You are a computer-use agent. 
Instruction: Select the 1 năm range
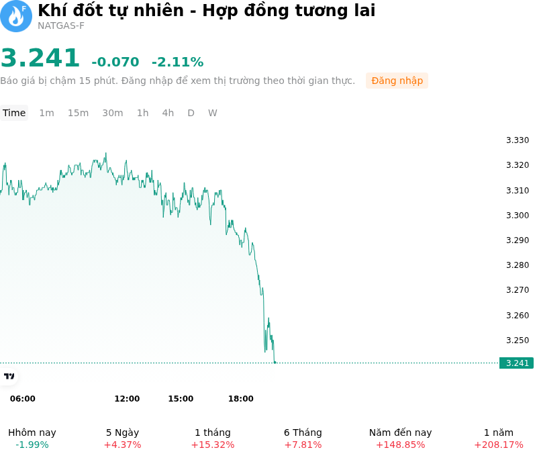pos(499,439)
